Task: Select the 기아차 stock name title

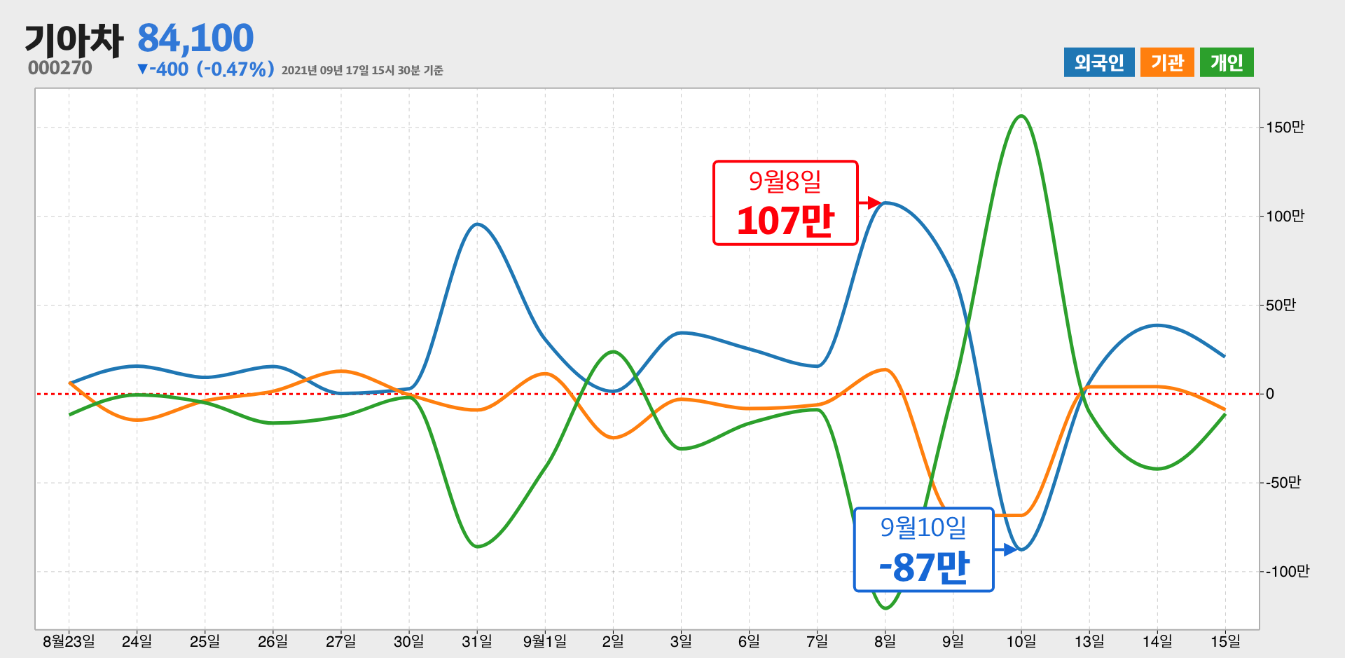Action: point(74,40)
